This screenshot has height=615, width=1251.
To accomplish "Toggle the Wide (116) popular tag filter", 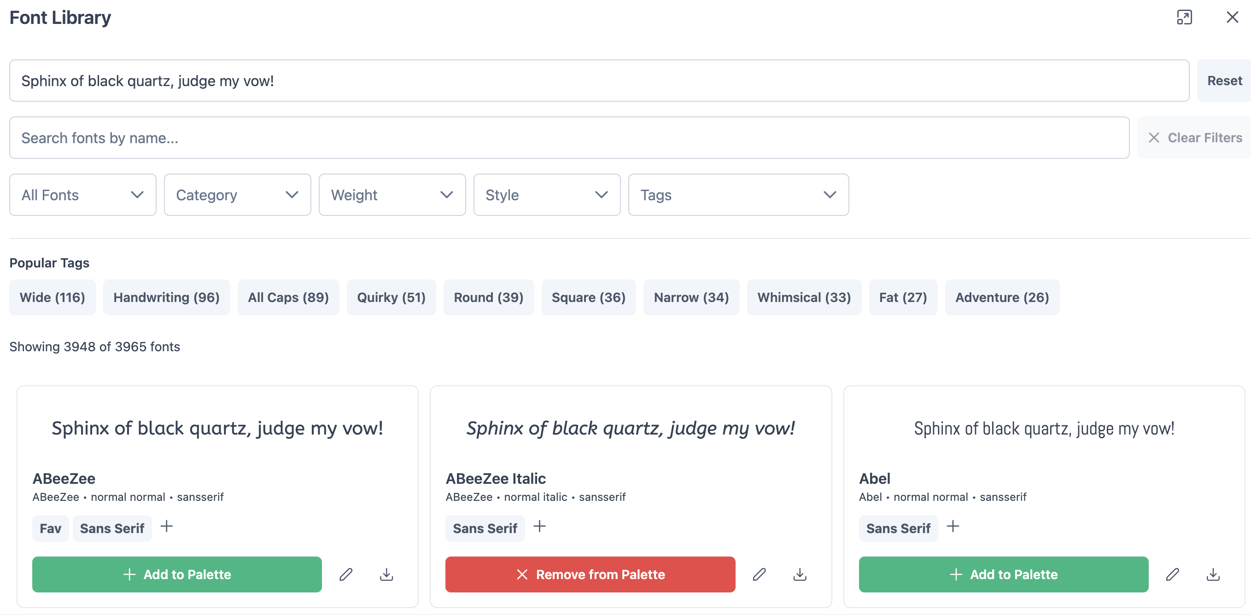I will click(x=53, y=297).
